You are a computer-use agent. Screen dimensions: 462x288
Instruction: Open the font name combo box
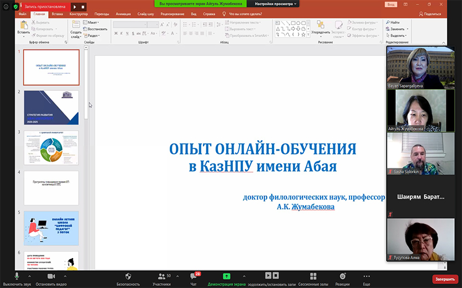130,25
